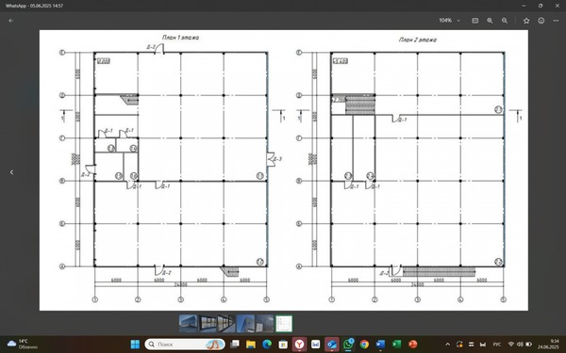The image size is (566, 353).
Task: Select the floor plan thumbnail
Action: (284, 324)
